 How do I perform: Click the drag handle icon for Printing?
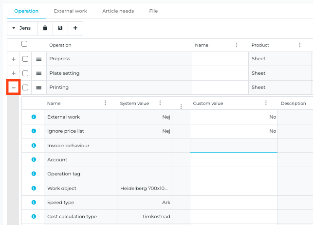pyautogui.click(x=39, y=87)
